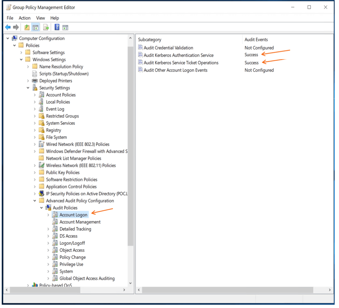
Task: Open Help via the question mark icon
Action: (x=57, y=27)
